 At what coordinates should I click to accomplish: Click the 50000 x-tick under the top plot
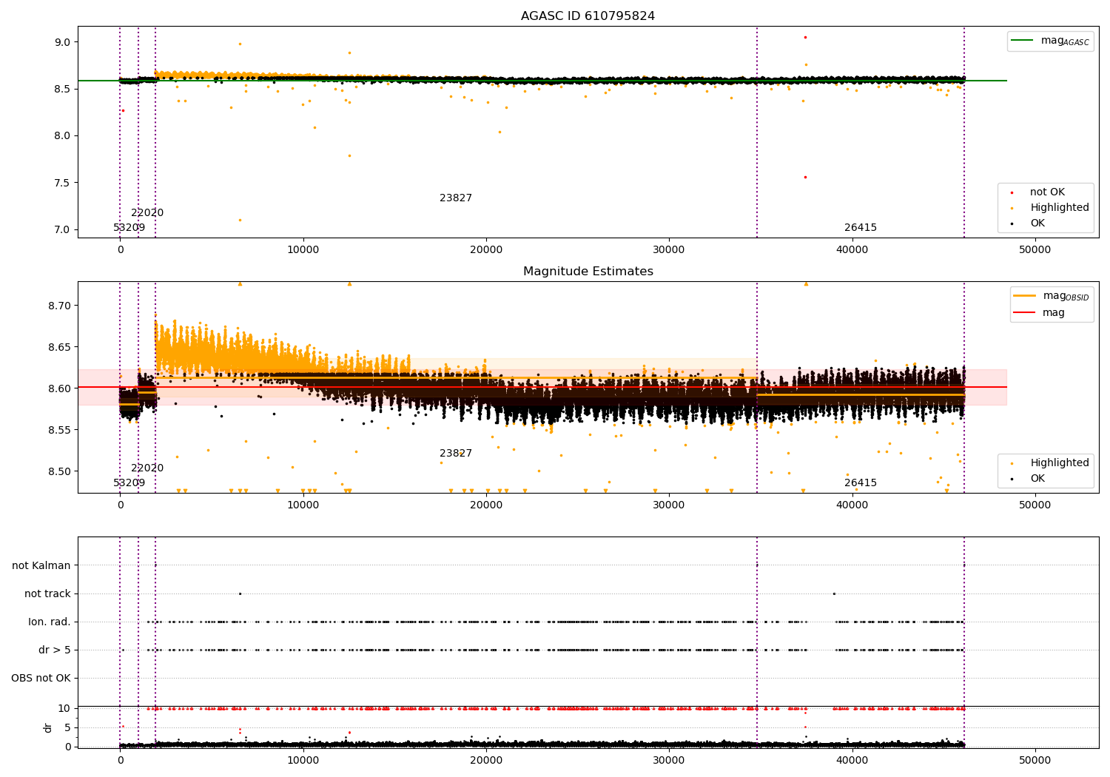point(1035,250)
